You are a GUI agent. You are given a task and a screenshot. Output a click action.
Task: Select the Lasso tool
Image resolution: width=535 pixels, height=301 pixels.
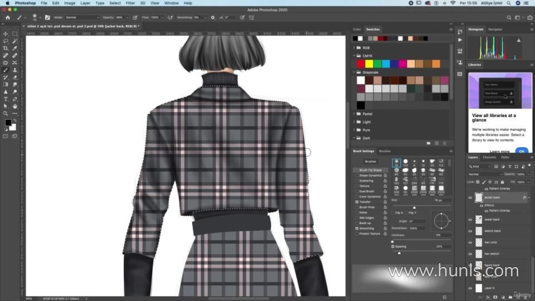point(6,41)
